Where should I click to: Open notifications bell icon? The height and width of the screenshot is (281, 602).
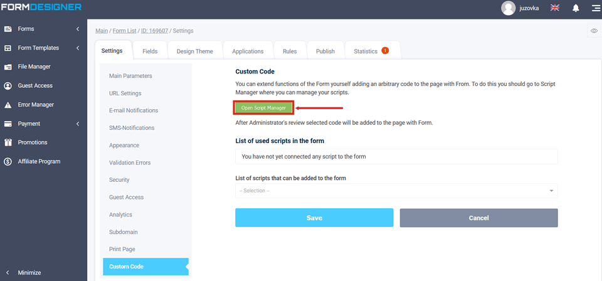click(576, 8)
